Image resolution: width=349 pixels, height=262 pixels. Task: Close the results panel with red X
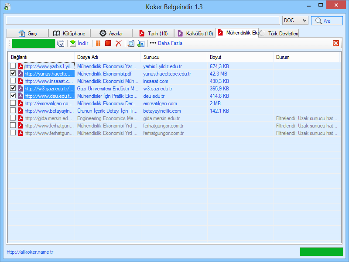(335, 43)
